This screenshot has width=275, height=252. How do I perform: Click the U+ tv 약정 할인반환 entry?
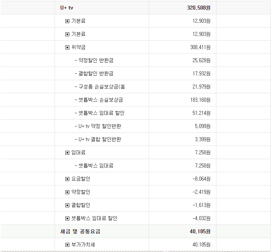point(100,126)
